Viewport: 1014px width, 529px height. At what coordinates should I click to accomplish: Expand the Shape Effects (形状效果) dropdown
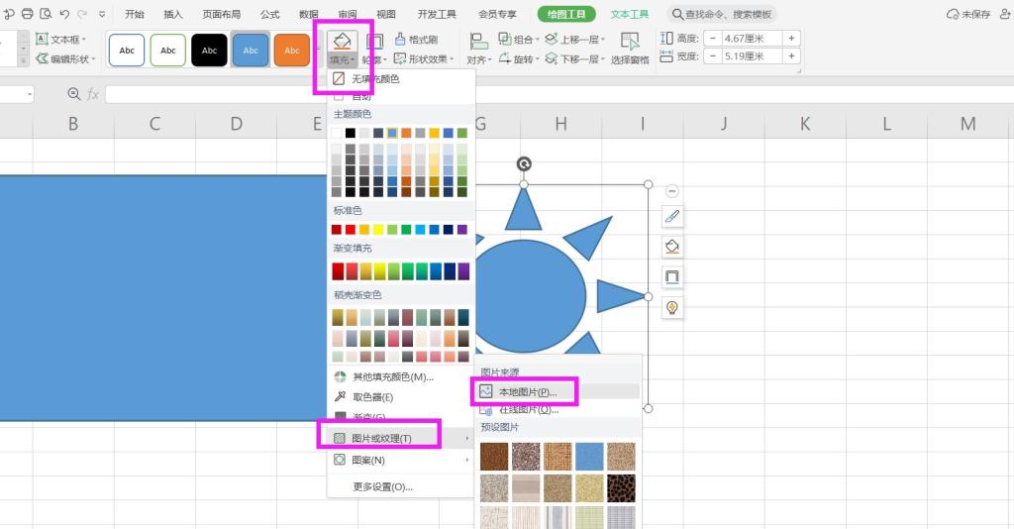pos(426,59)
